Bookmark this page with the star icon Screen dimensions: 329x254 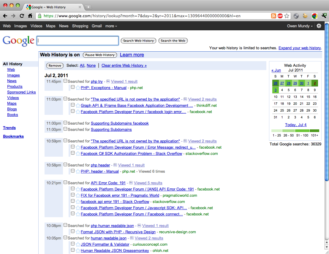pyautogui.click(x=287, y=16)
